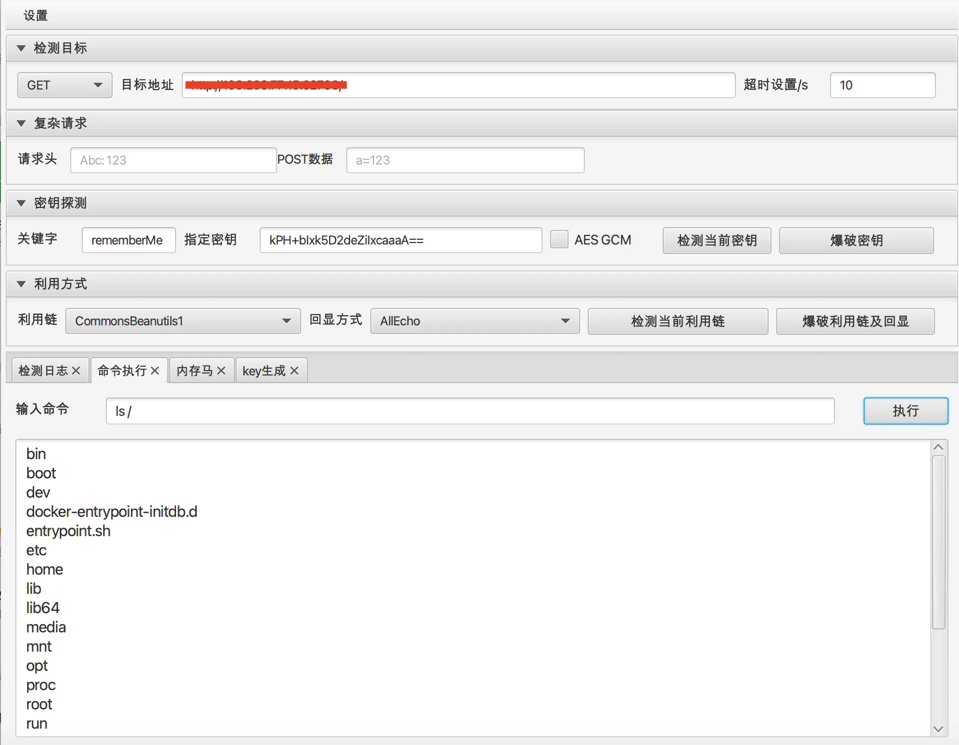The height and width of the screenshot is (745, 959).
Task: Collapse the 利用方式 section triangle
Action: pos(21,284)
